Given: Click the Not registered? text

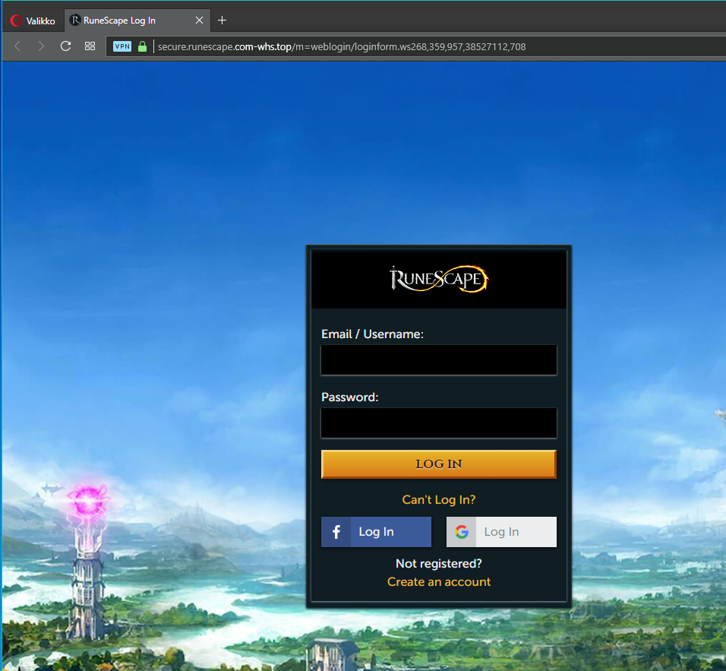Looking at the screenshot, I should pos(439,564).
